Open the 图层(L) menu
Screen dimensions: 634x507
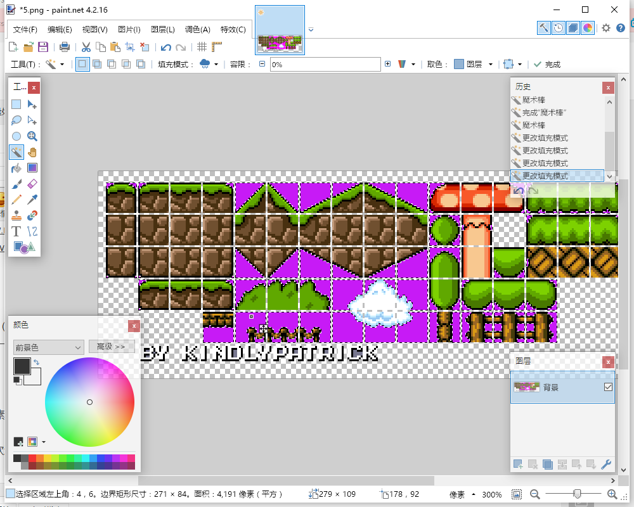coord(162,30)
